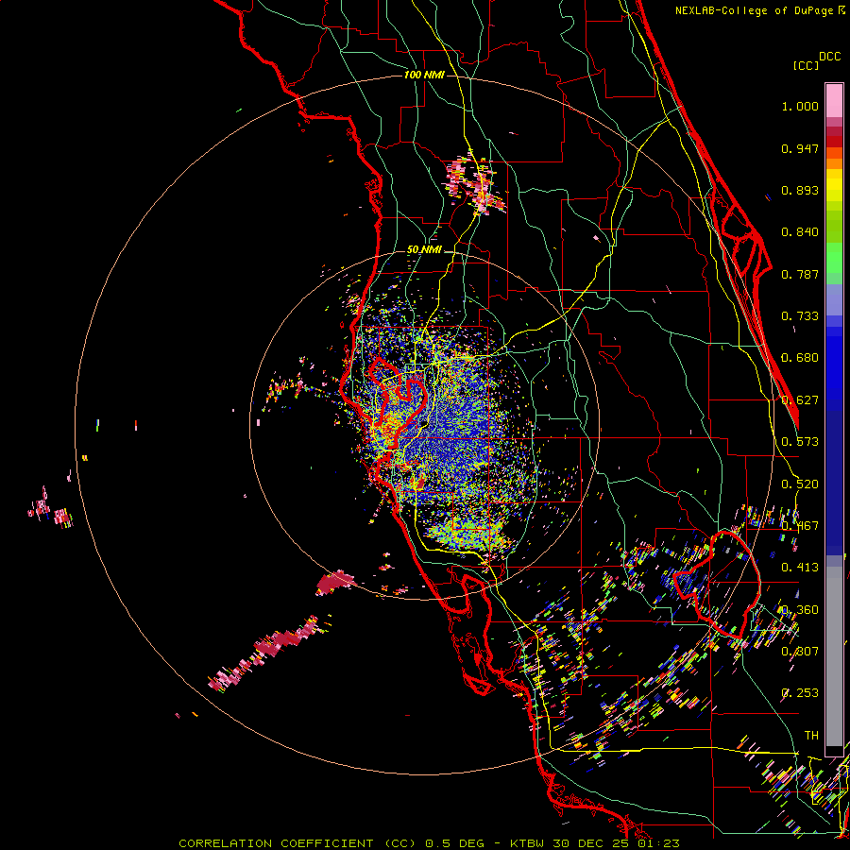Click the 0.733 color scale value
The image size is (850, 850).
click(800, 316)
